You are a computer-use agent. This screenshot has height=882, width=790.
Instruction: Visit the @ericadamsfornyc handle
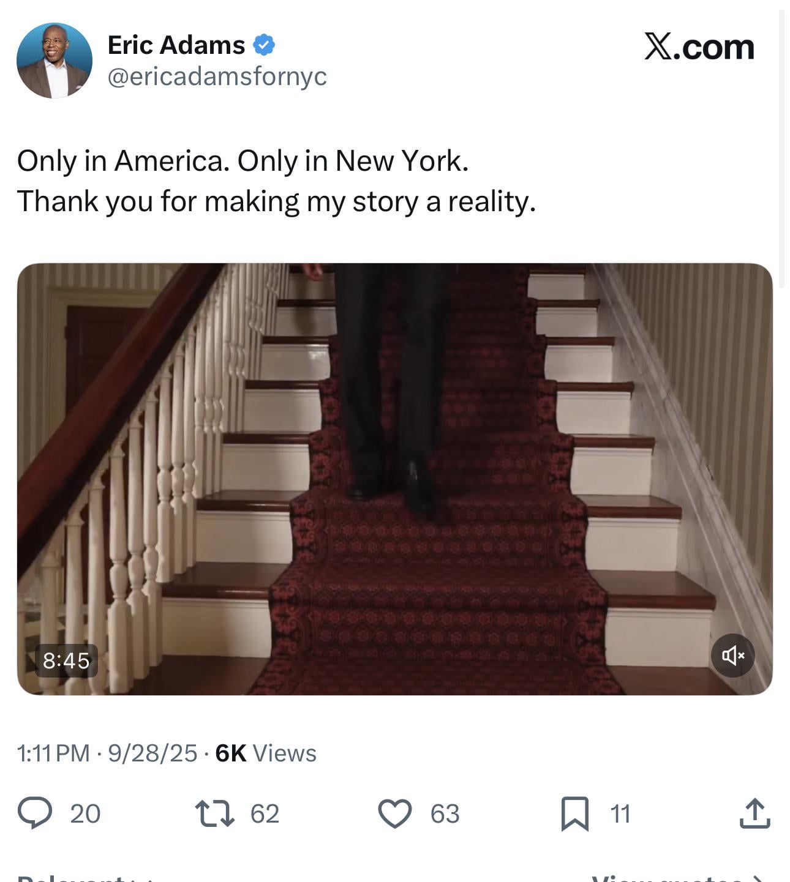click(217, 77)
